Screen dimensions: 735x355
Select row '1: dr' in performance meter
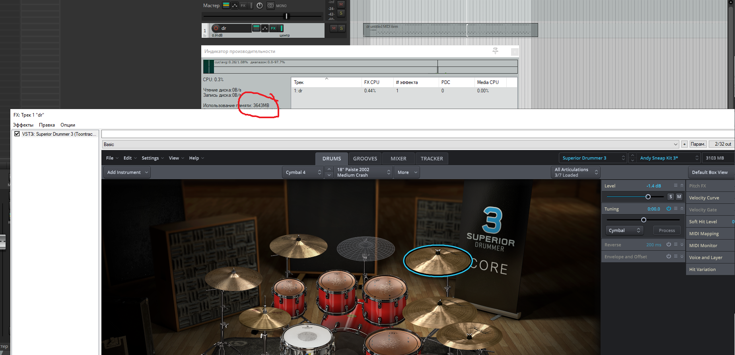click(404, 91)
